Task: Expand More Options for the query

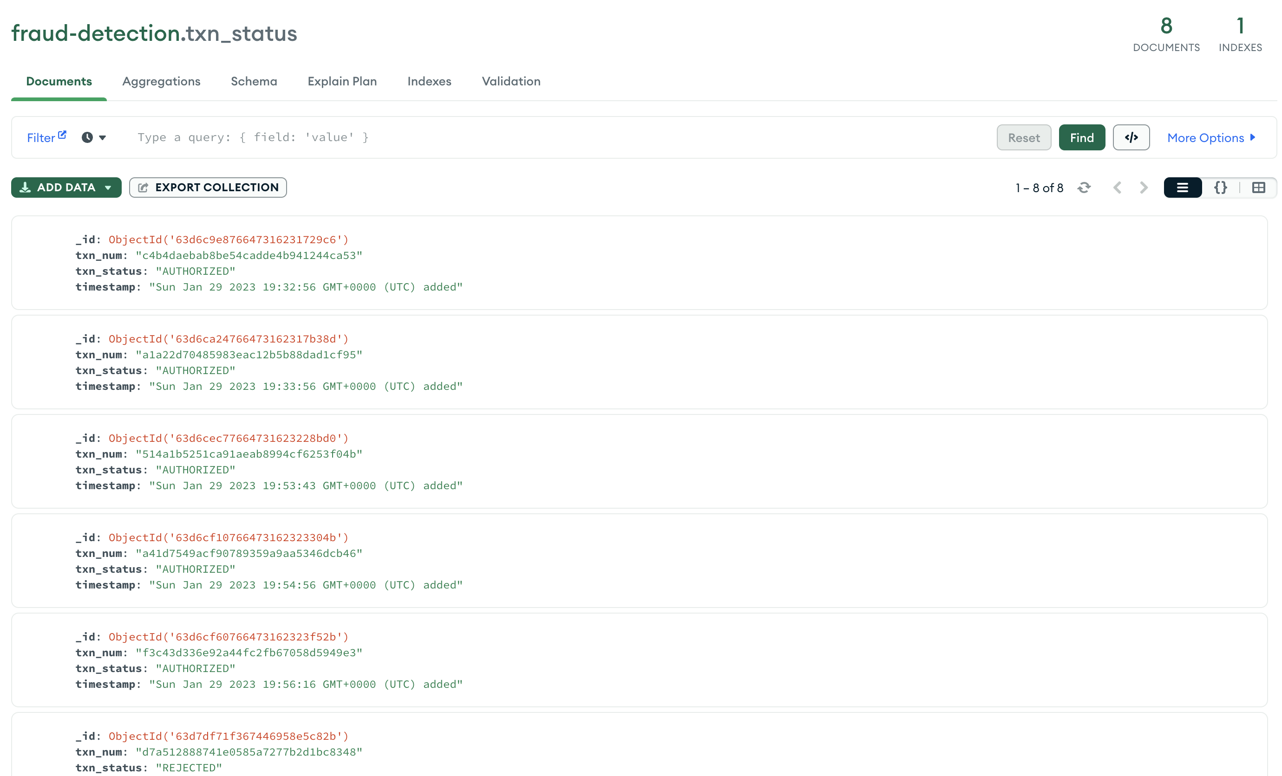Action: [1211, 138]
